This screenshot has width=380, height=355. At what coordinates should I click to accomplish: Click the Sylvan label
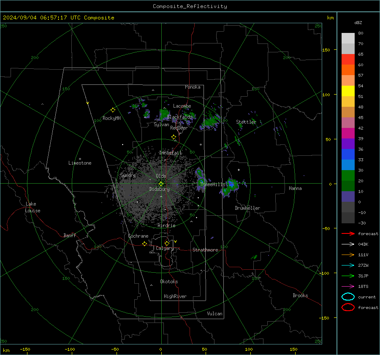pyautogui.click(x=161, y=125)
